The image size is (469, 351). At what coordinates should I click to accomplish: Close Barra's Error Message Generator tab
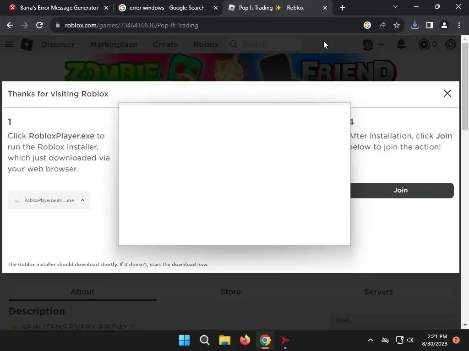click(x=106, y=8)
